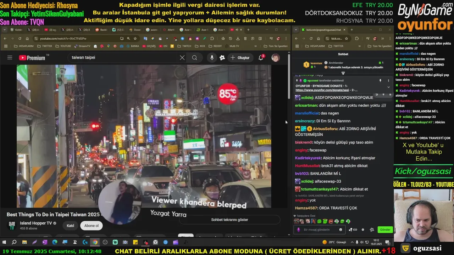The image size is (454, 255).
Task: Open File Explorer from the taskbar
Action: 24,242
